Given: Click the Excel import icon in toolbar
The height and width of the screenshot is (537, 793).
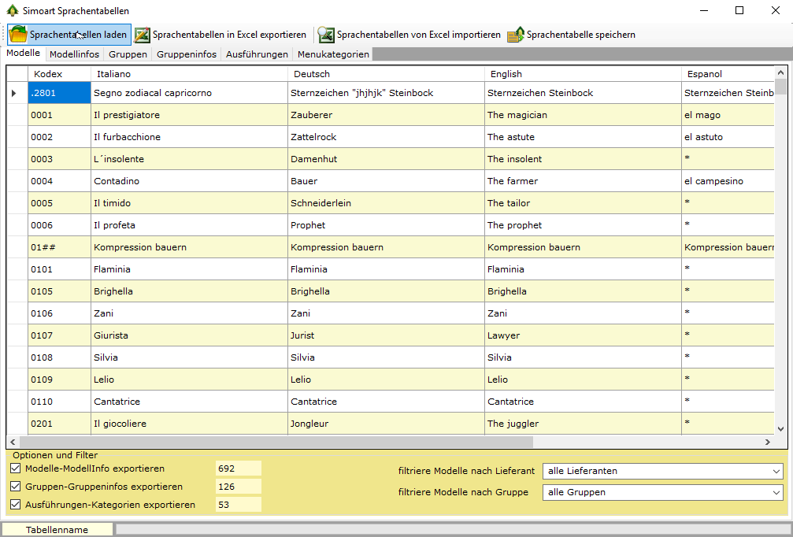Looking at the screenshot, I should [326, 35].
